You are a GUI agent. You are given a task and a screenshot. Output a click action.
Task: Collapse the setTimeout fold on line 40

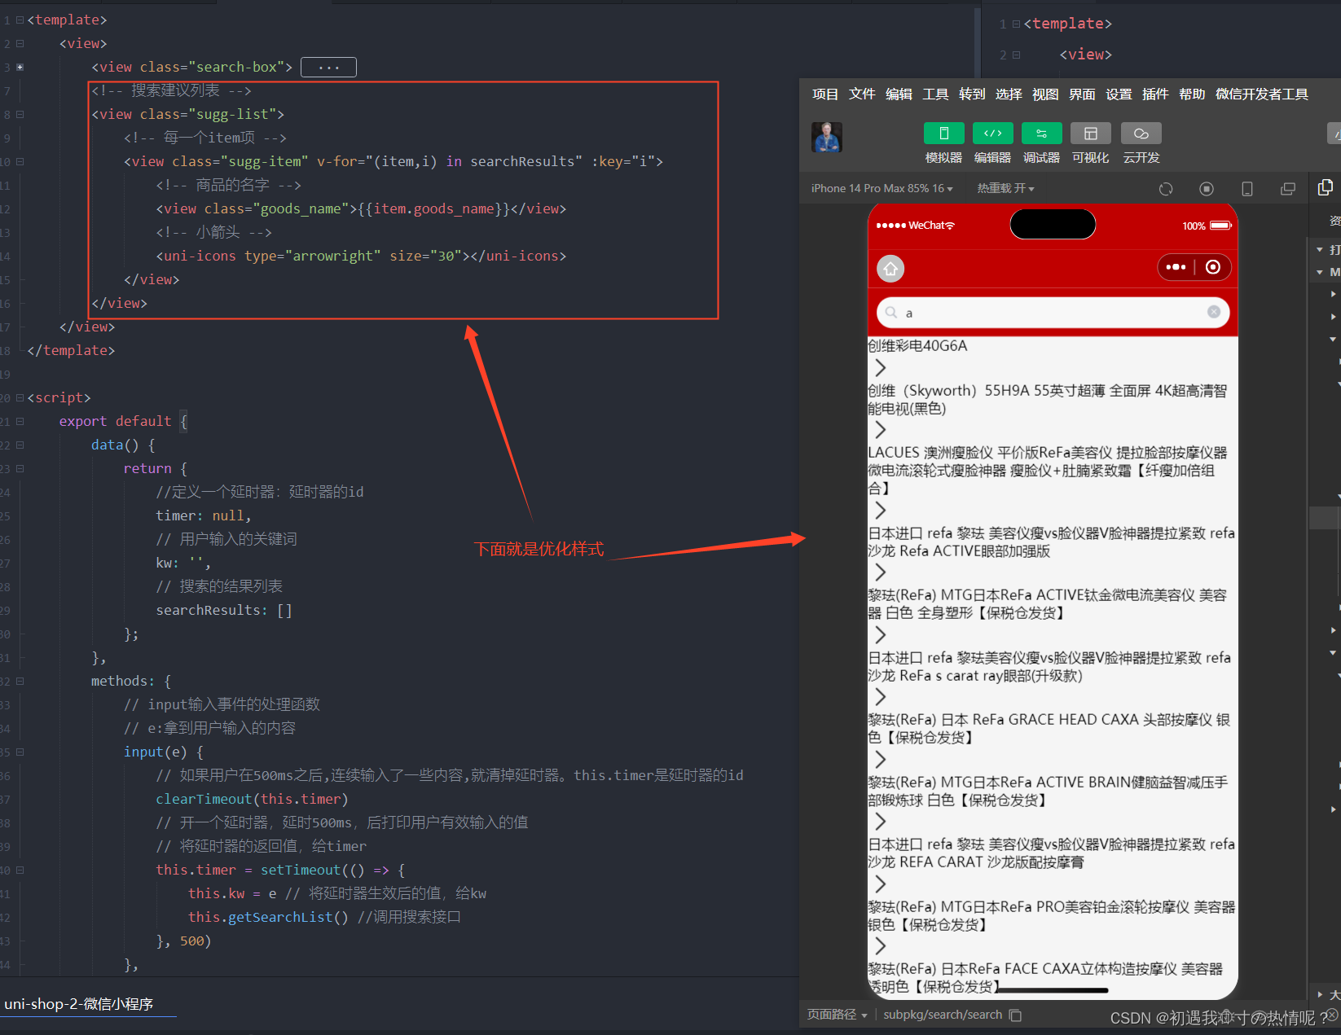pyautogui.click(x=20, y=870)
